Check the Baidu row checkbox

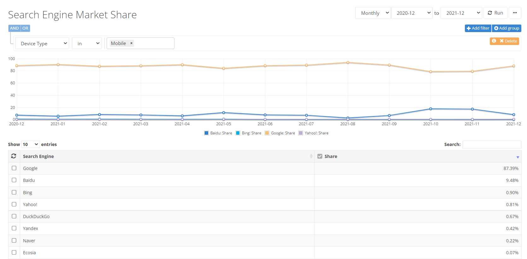pos(14,180)
